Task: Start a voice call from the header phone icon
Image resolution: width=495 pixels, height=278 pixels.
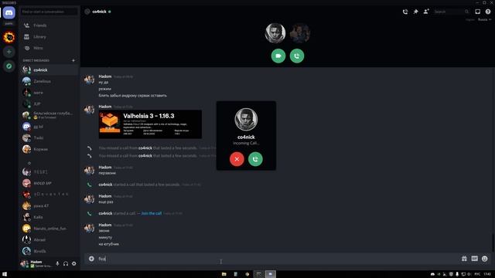Action: click(x=405, y=12)
